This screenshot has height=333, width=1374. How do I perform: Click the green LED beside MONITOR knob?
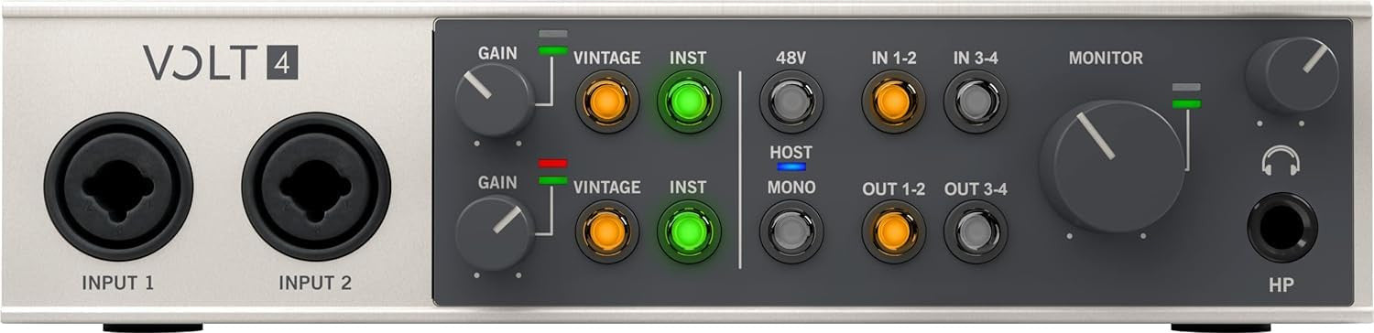tap(1186, 104)
